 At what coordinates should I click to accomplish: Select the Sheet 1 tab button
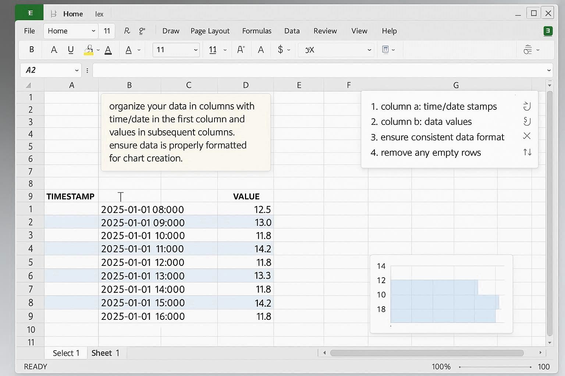click(x=106, y=353)
